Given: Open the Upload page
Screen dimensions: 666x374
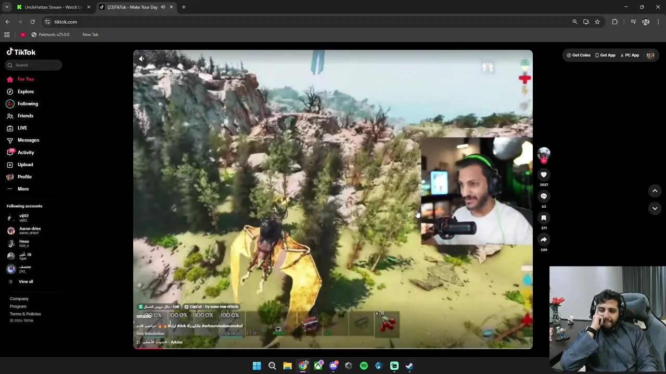Looking at the screenshot, I should (x=20, y=165).
